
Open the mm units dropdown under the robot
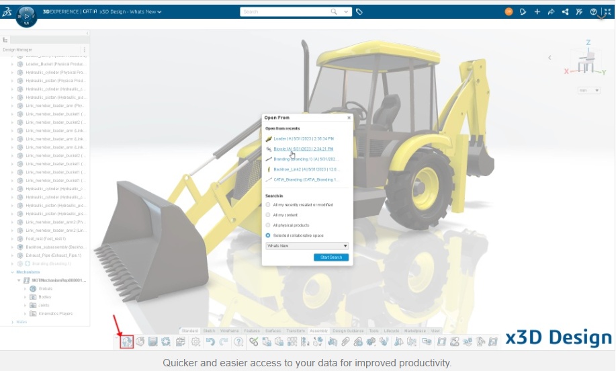point(589,90)
